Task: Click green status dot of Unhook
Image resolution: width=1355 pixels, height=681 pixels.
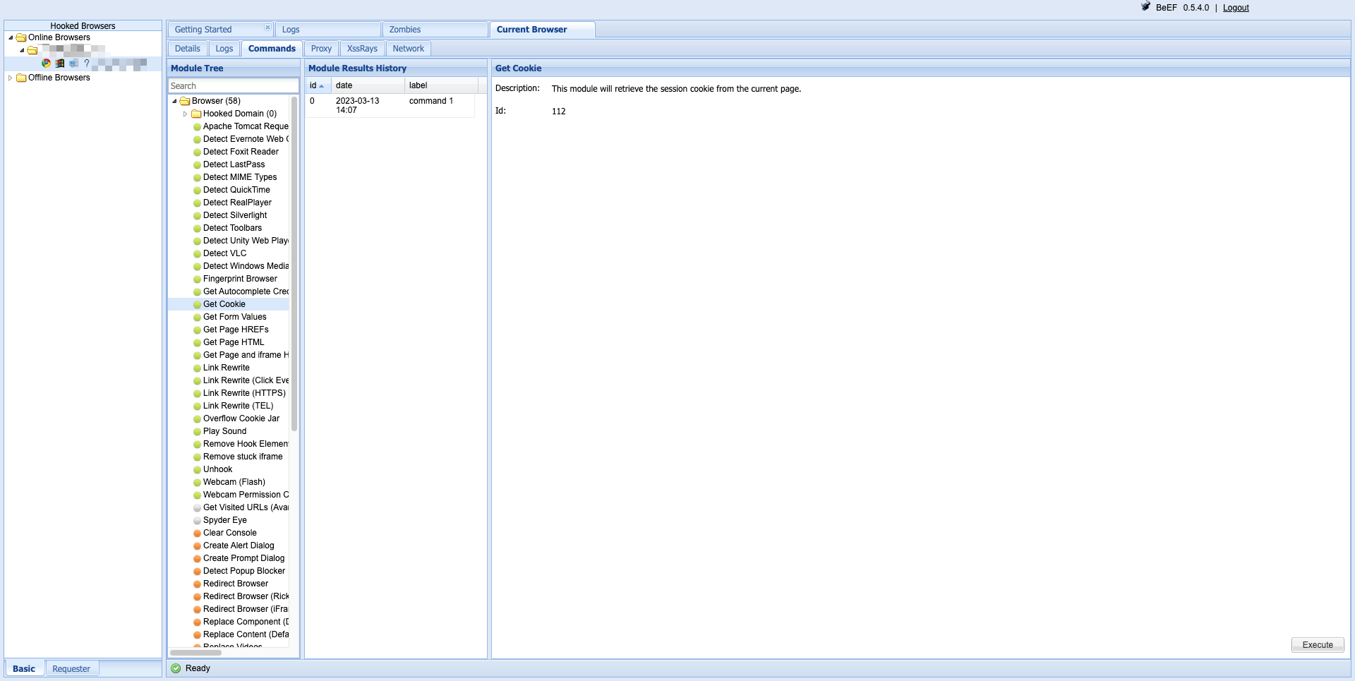Action: point(198,470)
